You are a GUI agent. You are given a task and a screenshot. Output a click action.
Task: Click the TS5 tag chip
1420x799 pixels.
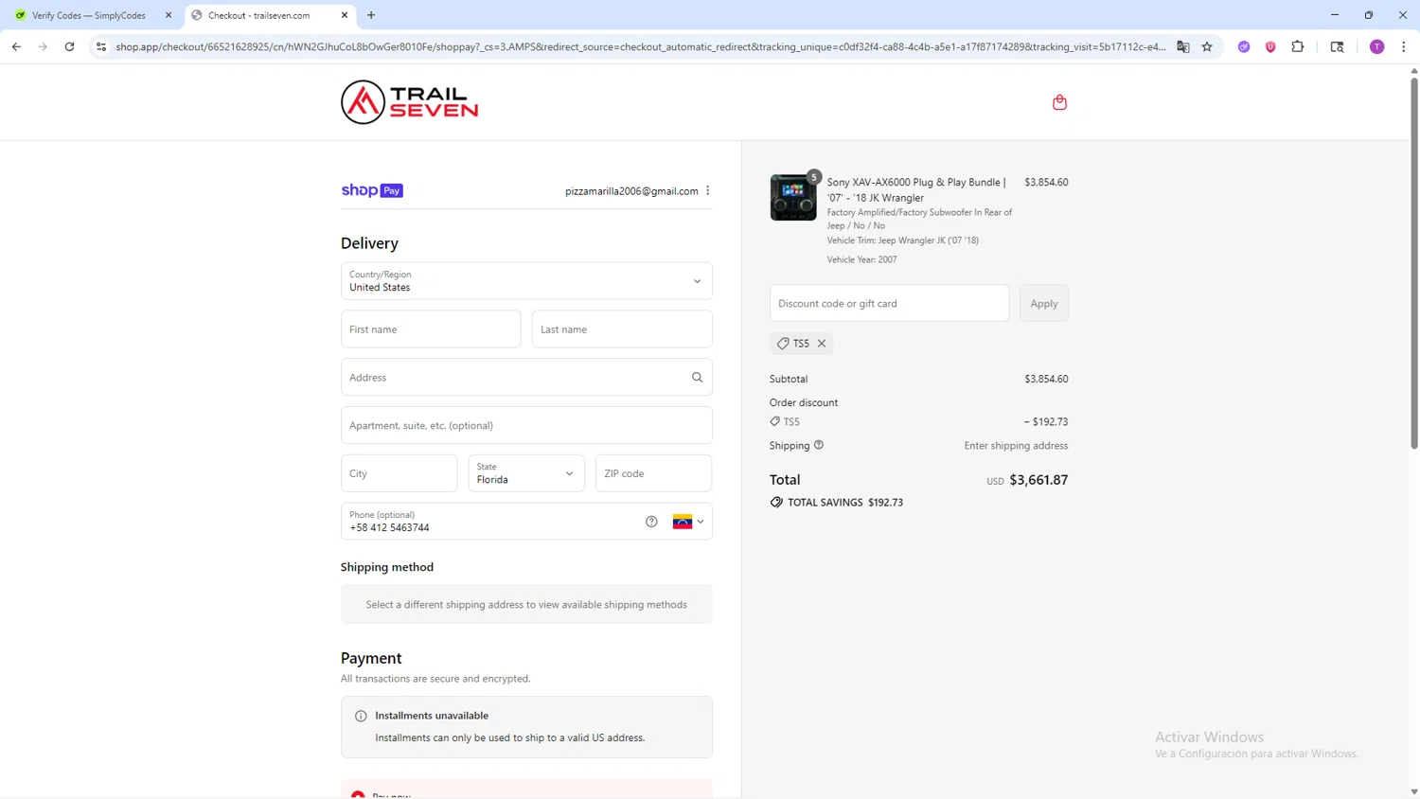coord(801,344)
